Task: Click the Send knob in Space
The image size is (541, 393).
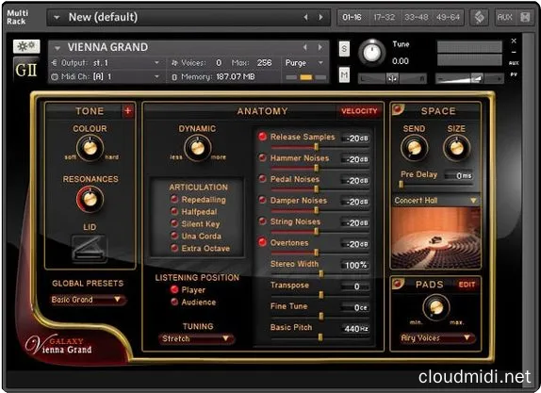Action: (414, 148)
